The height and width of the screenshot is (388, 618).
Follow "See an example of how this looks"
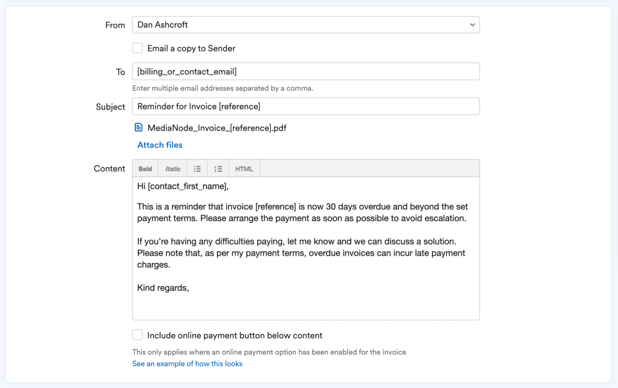[x=187, y=364]
